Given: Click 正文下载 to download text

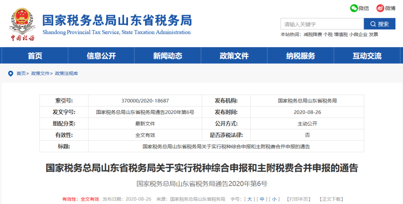Looking at the screenshot, I should coord(331,199).
